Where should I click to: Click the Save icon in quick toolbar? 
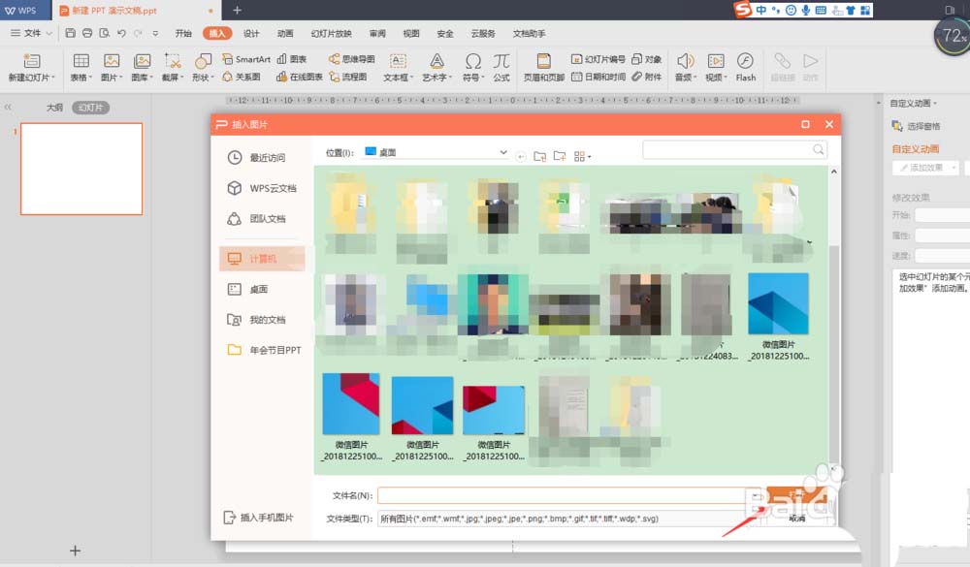pyautogui.click(x=71, y=33)
